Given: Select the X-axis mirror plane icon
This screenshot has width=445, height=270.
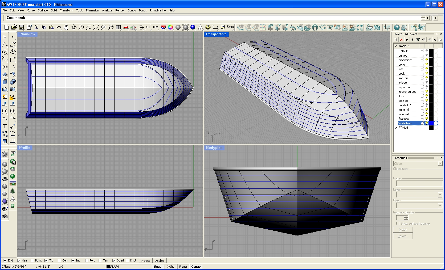Looking at the screenshot, I should click(x=270, y=27).
